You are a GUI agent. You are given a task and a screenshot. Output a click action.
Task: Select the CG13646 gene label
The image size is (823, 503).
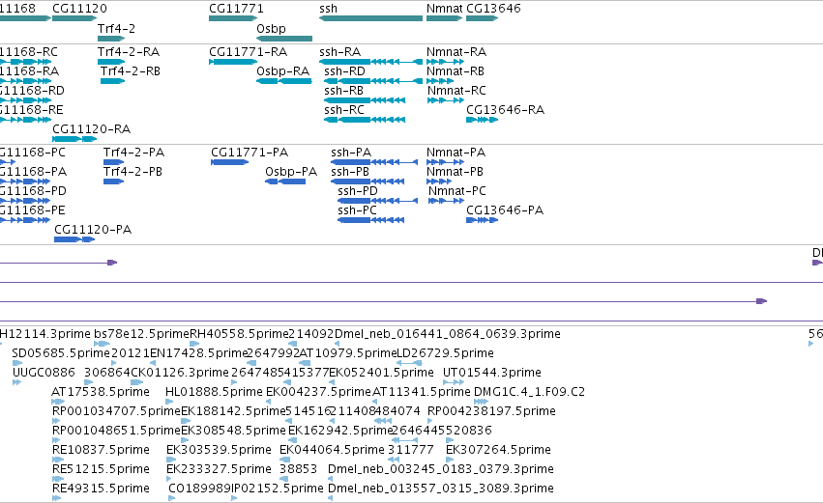[493, 9]
